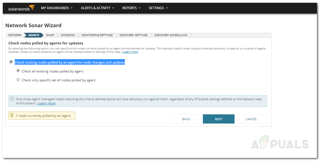Select Check only specific set of nodes
The width and height of the screenshot is (320, 161).
click(x=18, y=80)
